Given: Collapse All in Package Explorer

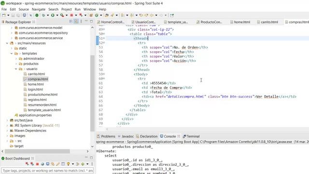Looking at the screenshot, I should click(x=71, y=21).
